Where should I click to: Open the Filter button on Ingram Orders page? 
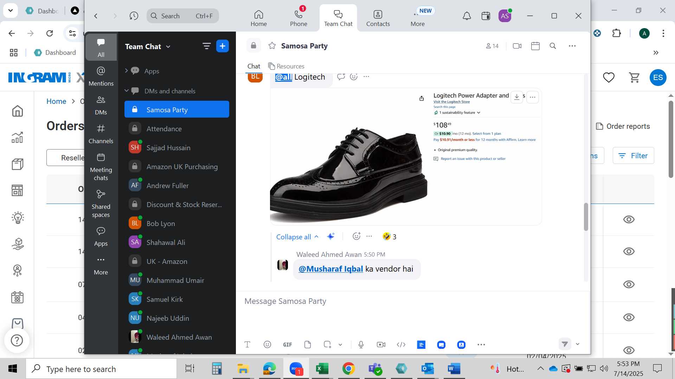coord(633,155)
